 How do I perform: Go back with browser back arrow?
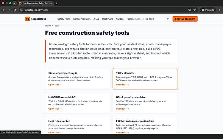(4, 10)
